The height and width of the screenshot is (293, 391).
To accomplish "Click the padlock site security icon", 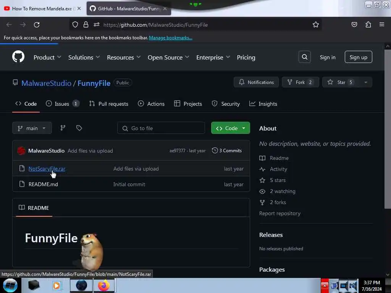I will 86,24.
